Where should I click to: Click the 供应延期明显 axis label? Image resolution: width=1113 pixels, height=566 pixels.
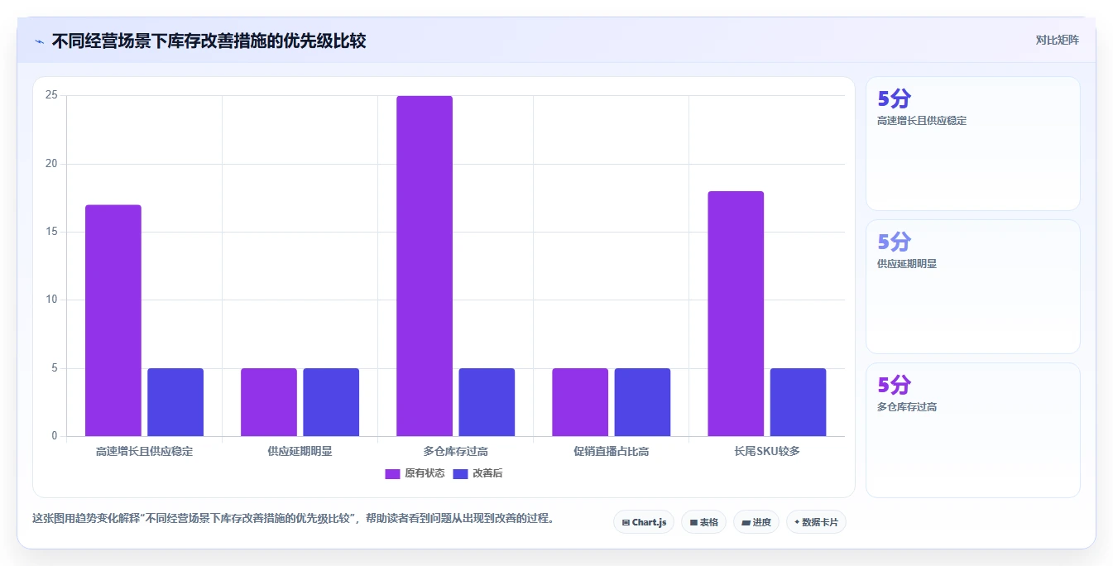click(x=300, y=451)
